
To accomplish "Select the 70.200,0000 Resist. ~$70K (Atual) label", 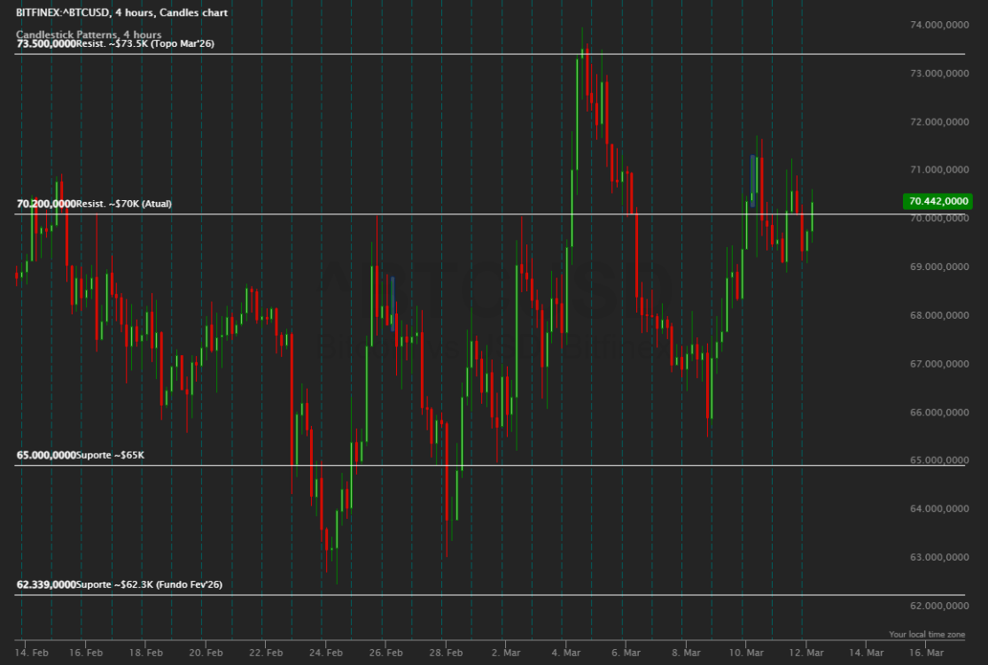I will tap(94, 204).
